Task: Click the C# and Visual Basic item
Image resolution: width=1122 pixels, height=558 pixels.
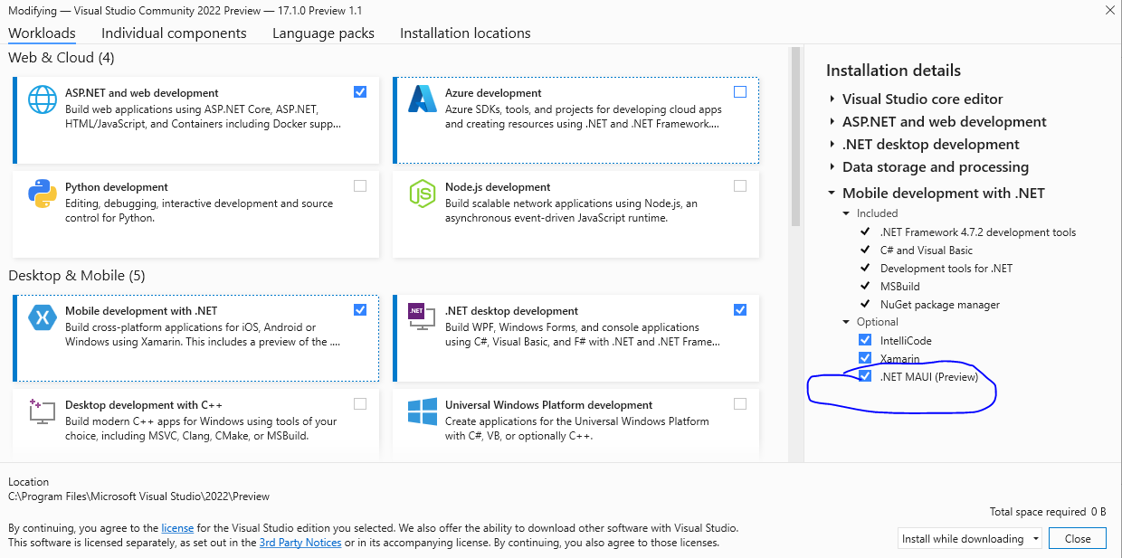Action: click(x=927, y=251)
